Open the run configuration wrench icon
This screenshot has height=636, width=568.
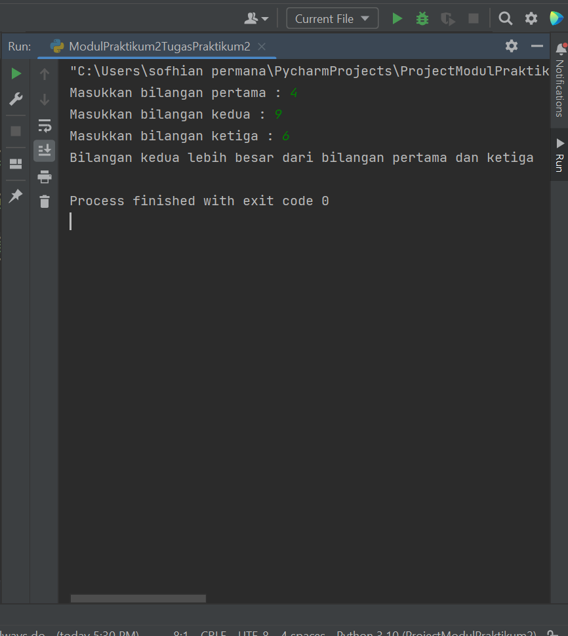click(x=16, y=99)
